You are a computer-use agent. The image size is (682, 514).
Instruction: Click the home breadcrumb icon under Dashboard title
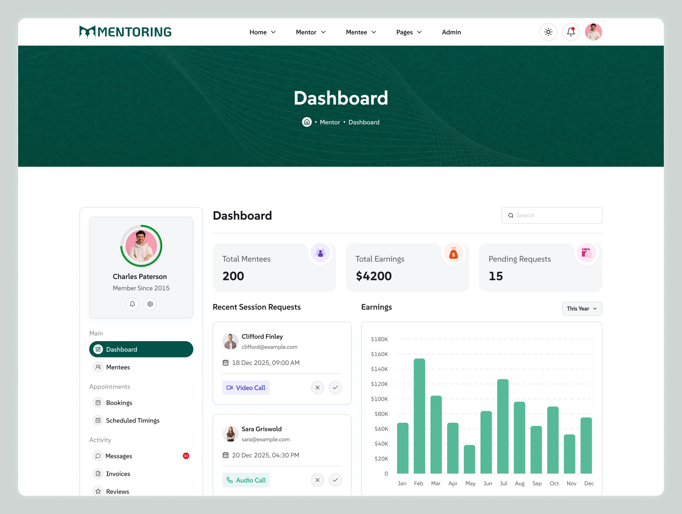(307, 122)
